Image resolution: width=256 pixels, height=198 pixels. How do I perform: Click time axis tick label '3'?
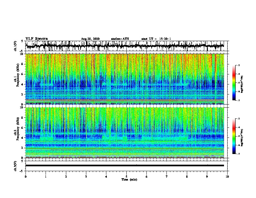tap(86, 177)
